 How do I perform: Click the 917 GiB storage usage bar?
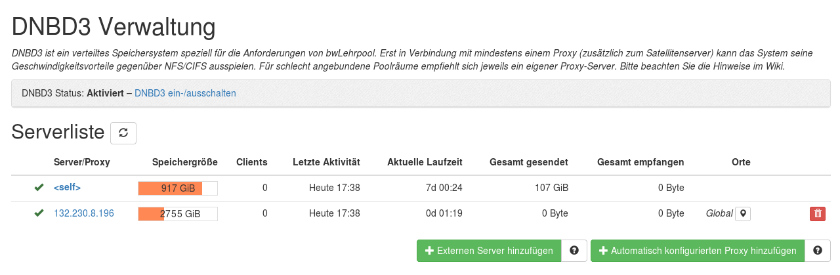click(x=177, y=188)
